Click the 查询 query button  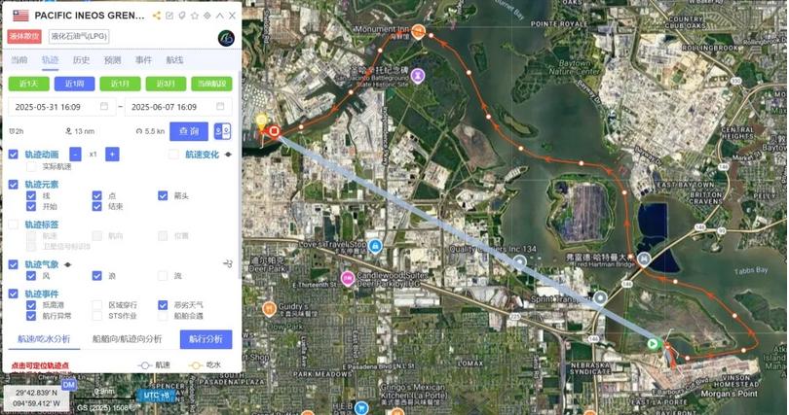(189, 131)
